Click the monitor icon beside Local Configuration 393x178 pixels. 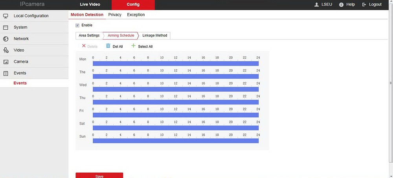coord(6,16)
